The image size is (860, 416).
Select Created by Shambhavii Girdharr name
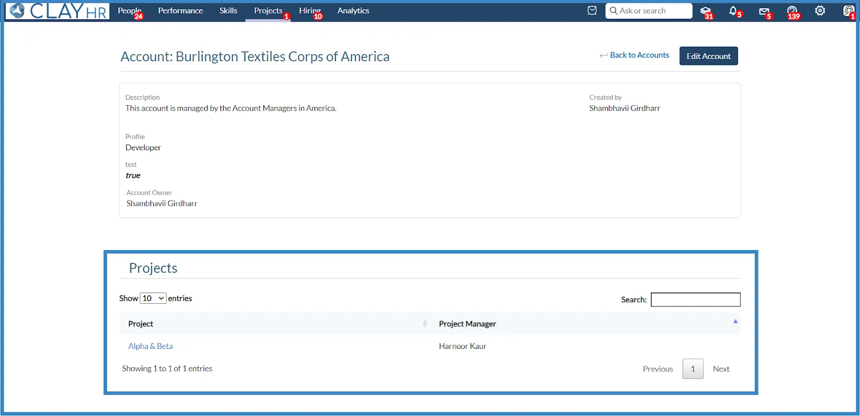[625, 108]
